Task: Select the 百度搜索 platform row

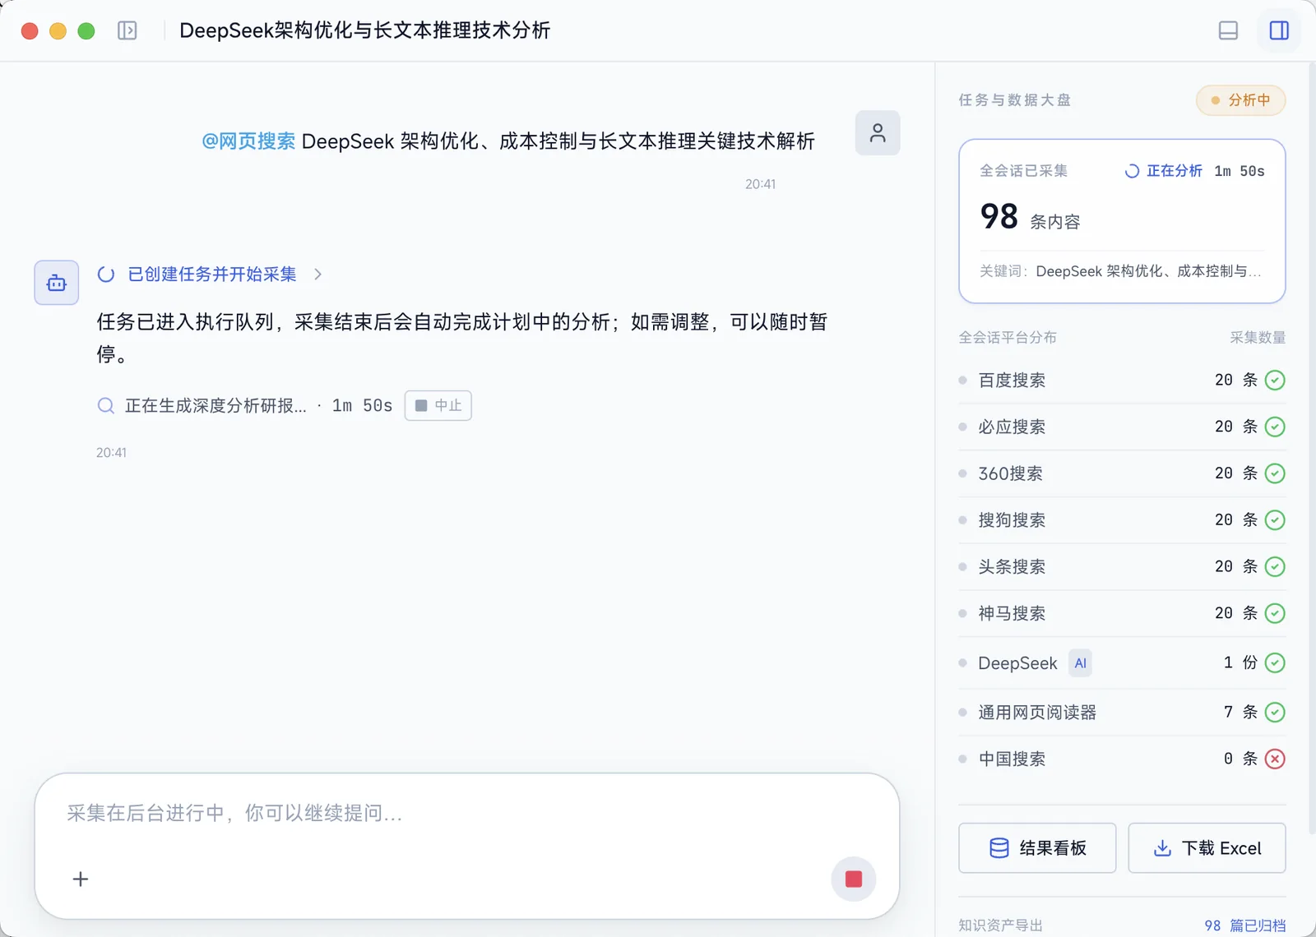Action: click(x=1122, y=380)
